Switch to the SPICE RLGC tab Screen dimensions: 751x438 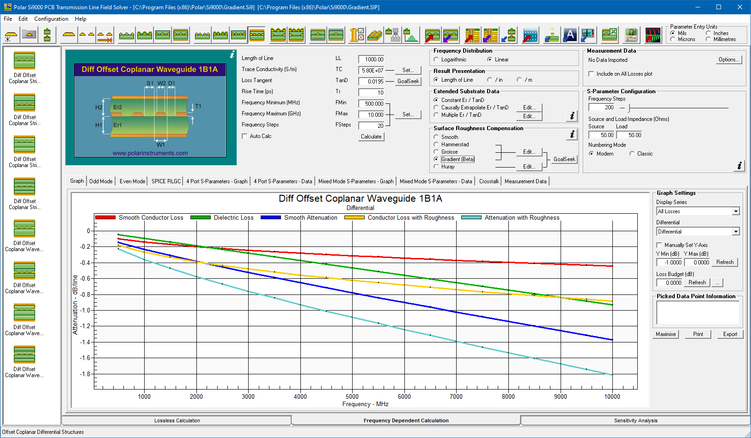(166, 181)
